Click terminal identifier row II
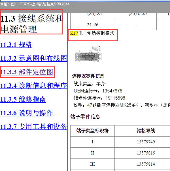 click(92, 153)
